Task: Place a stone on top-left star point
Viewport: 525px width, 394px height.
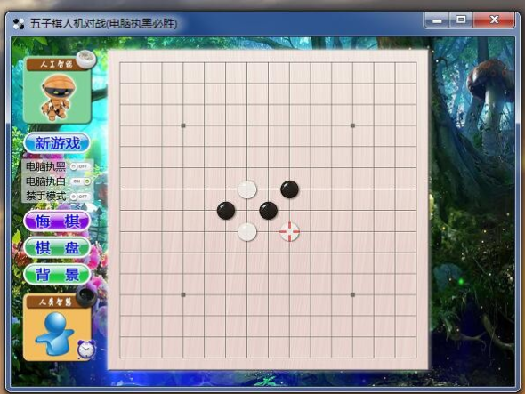Action: pyautogui.click(x=183, y=125)
